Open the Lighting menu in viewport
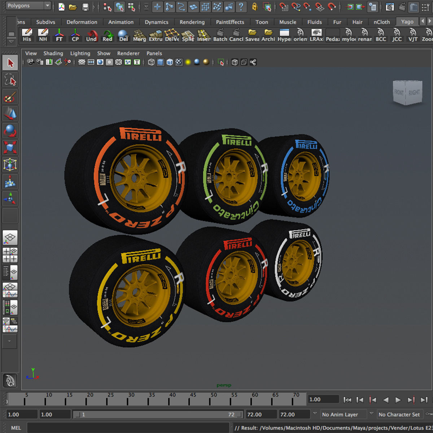The height and width of the screenshot is (433, 433). point(80,53)
